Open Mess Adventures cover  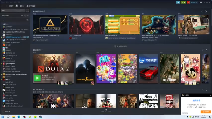click(x=148, y=101)
